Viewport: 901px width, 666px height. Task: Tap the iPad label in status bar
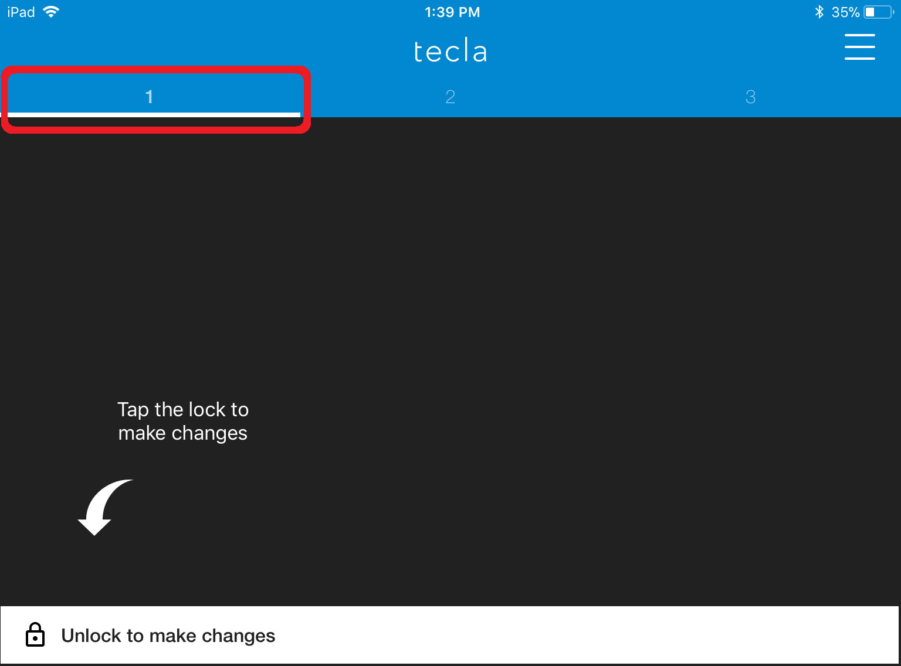tap(21, 12)
